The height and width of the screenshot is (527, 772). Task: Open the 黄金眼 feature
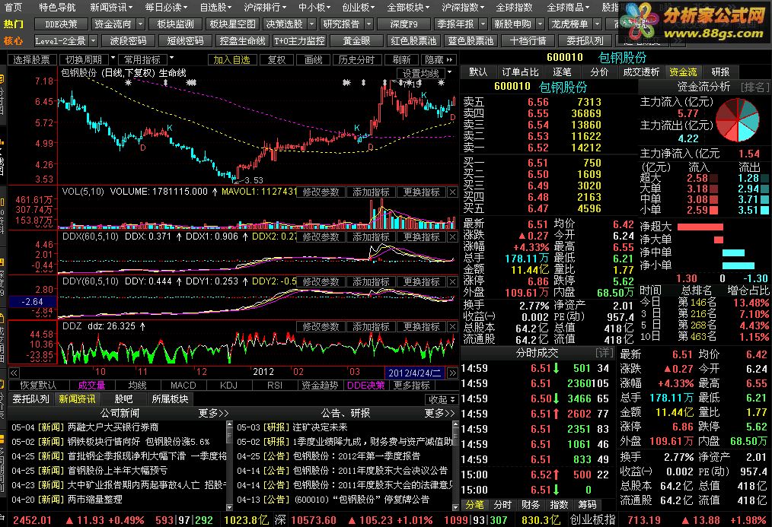point(356,40)
